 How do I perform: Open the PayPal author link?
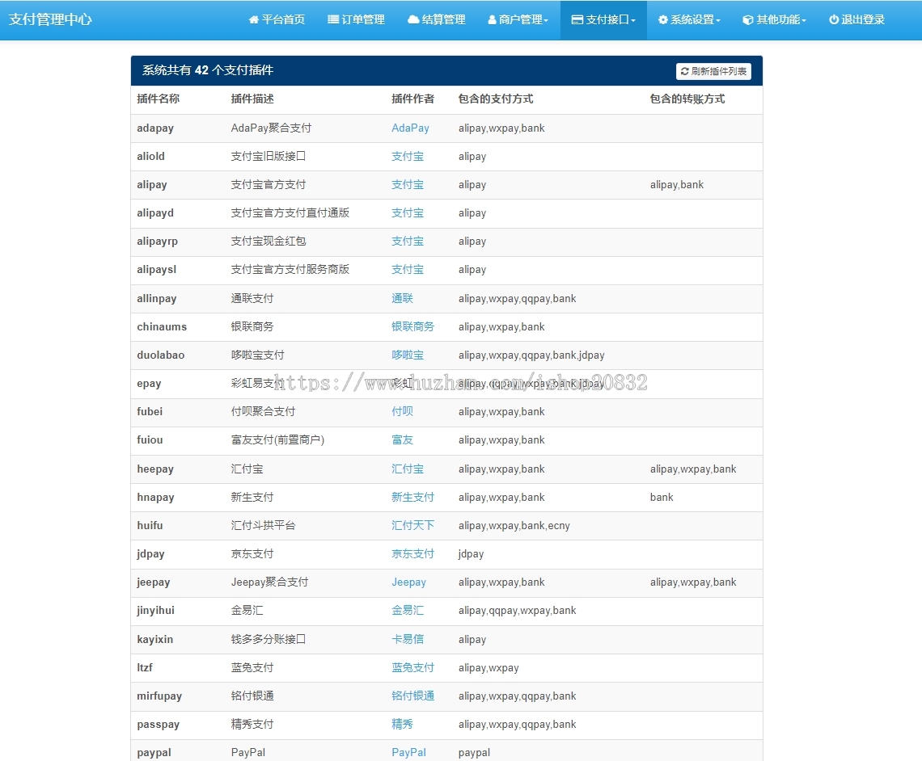tap(408, 753)
